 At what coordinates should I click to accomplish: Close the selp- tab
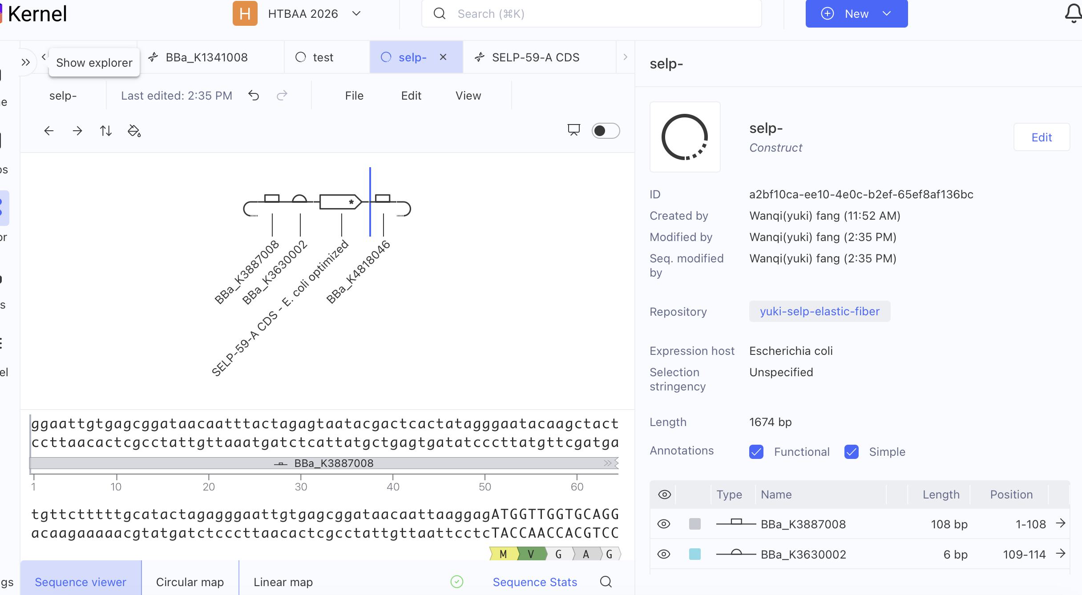coord(443,57)
